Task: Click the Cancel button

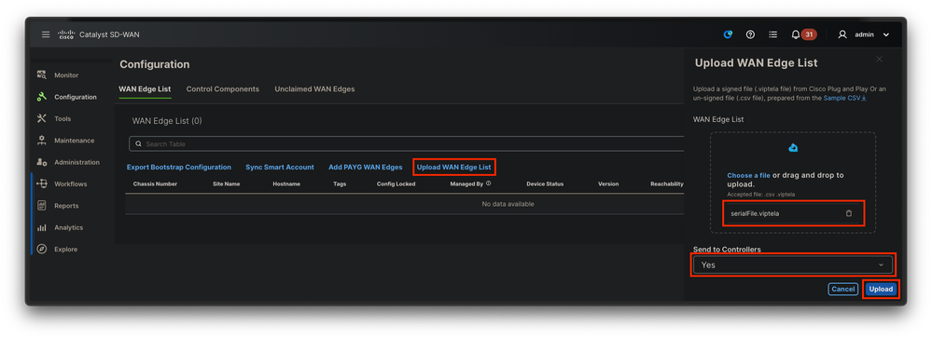Action: (842, 289)
